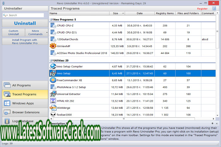The image size is (221, 147).
Task: Click the search magnifier icon
Action: point(5,15)
